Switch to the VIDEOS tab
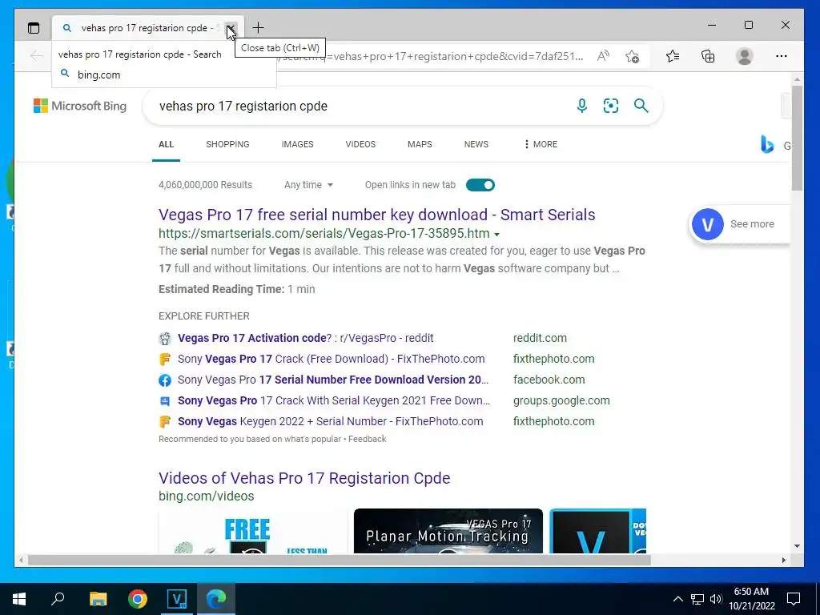This screenshot has height=615, width=820. point(360,144)
